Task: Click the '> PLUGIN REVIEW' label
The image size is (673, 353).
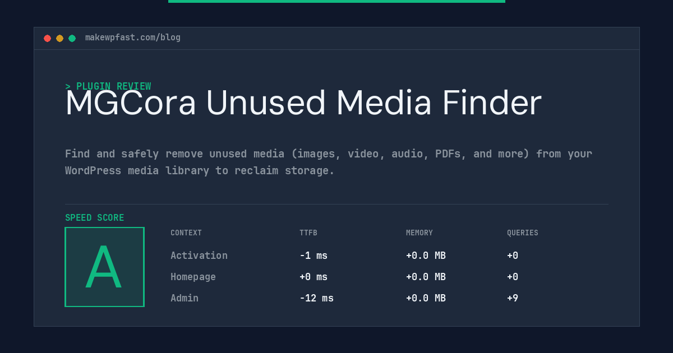Action: (x=108, y=86)
